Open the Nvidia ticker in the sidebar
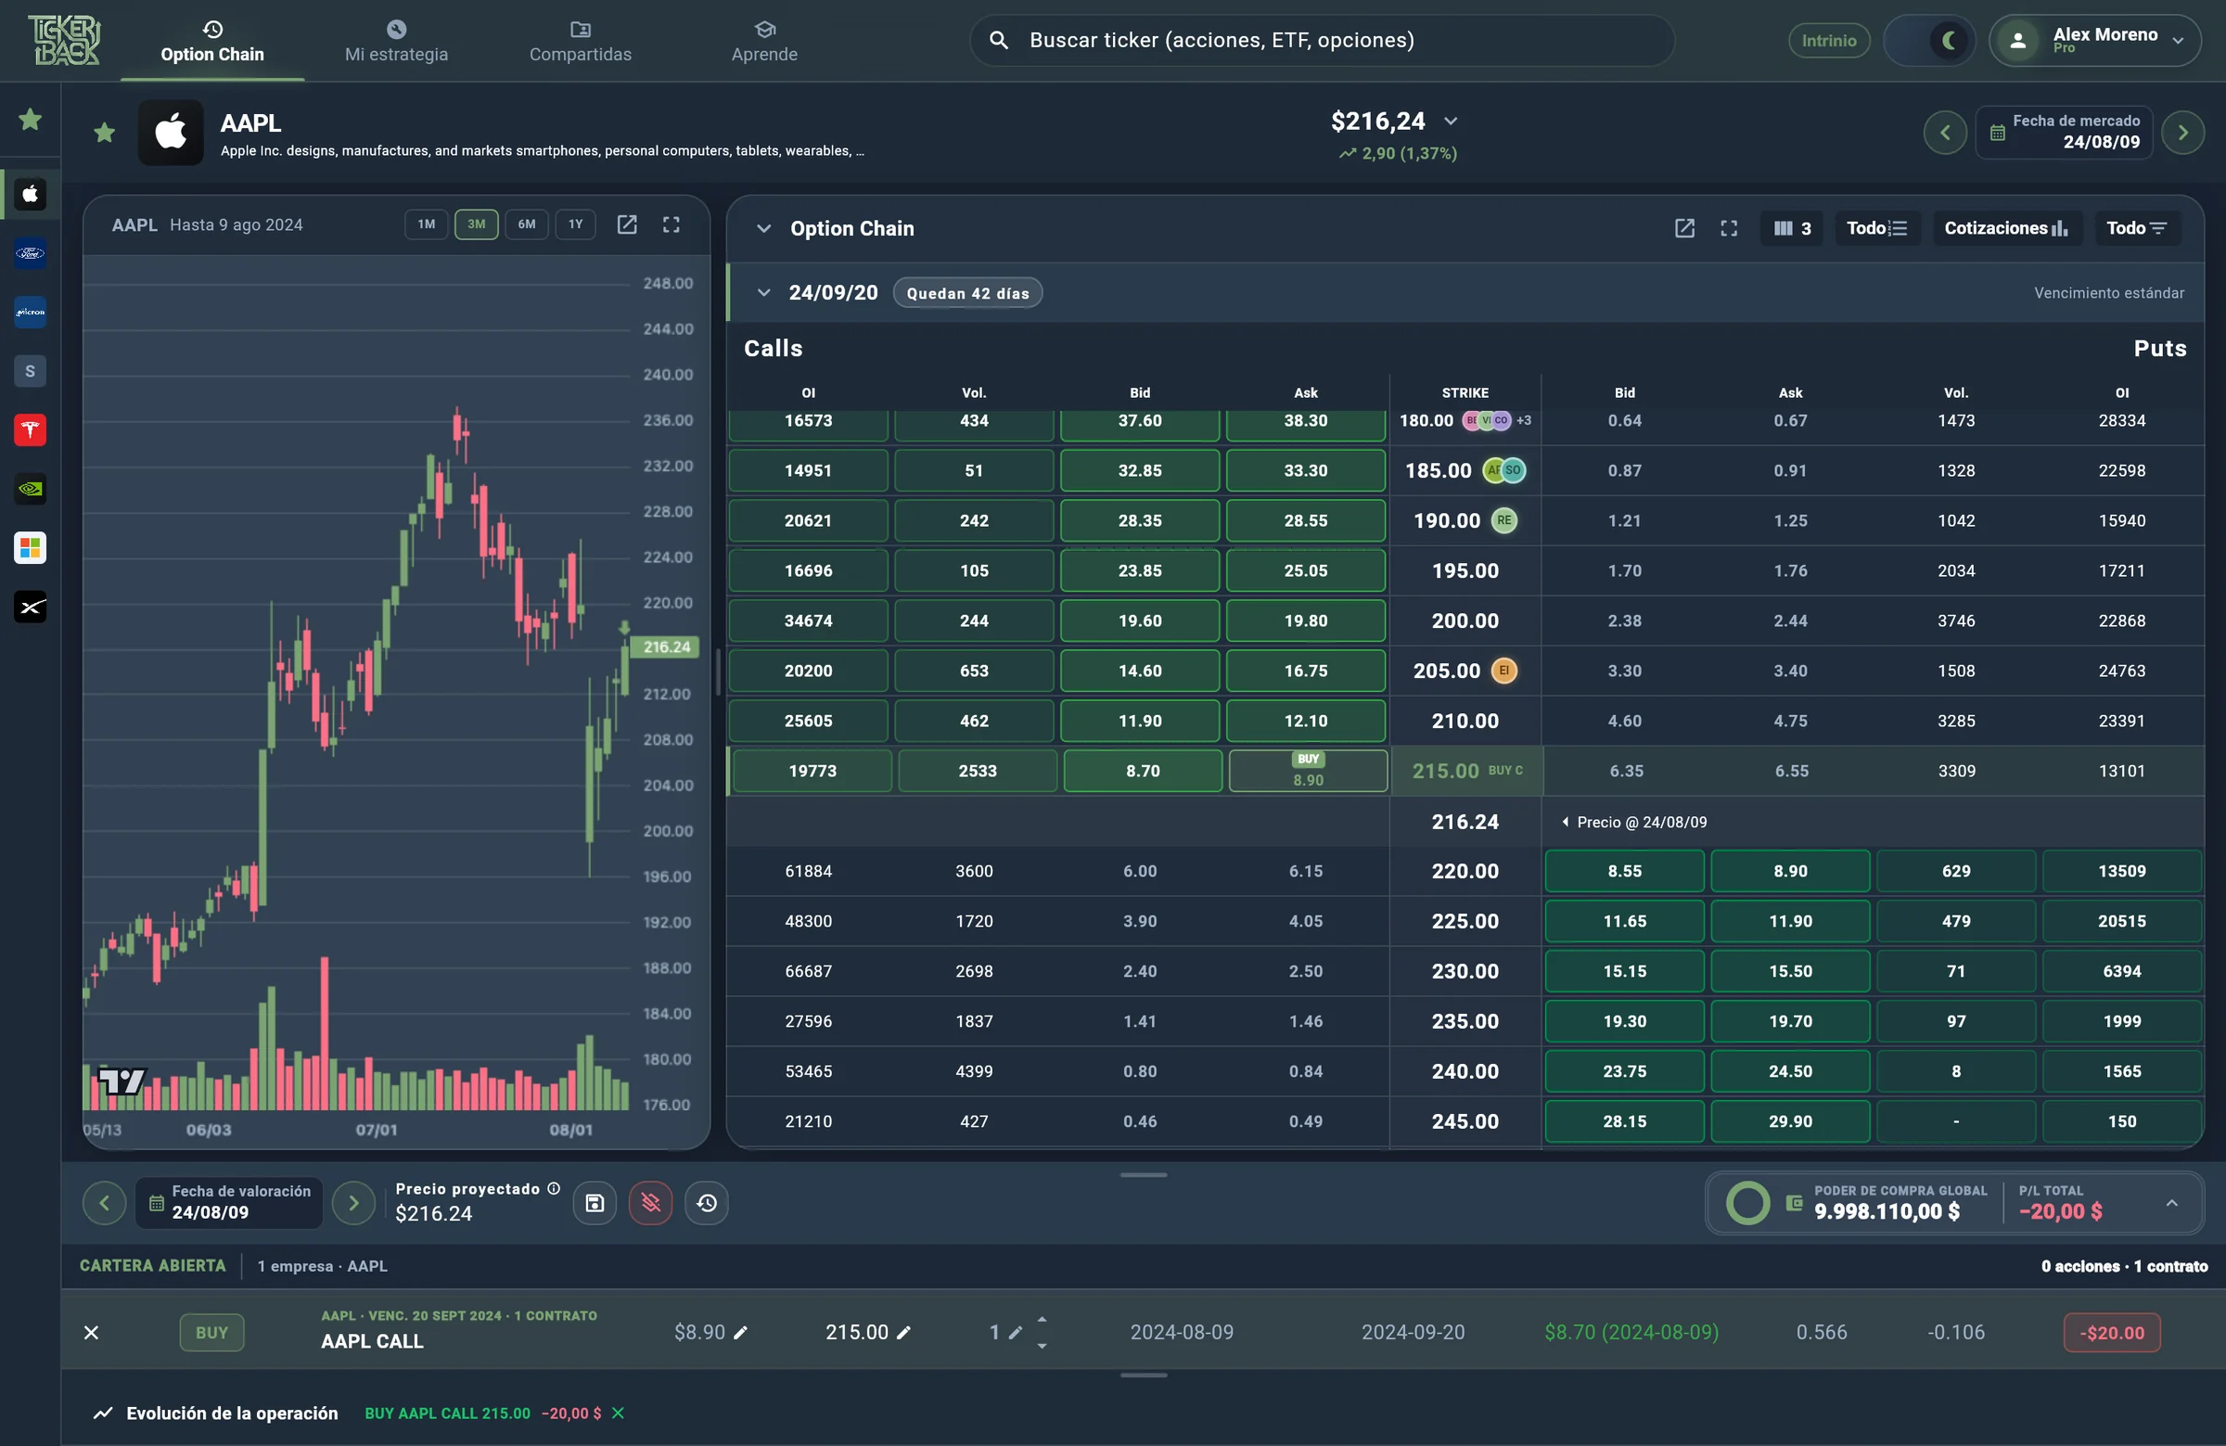 tap(31, 489)
